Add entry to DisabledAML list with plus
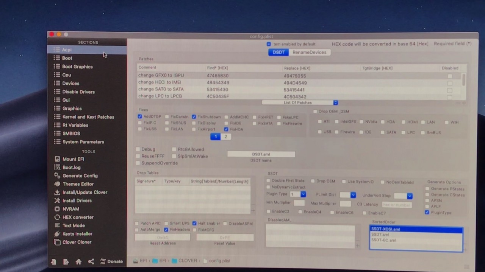 [x=357, y=246]
